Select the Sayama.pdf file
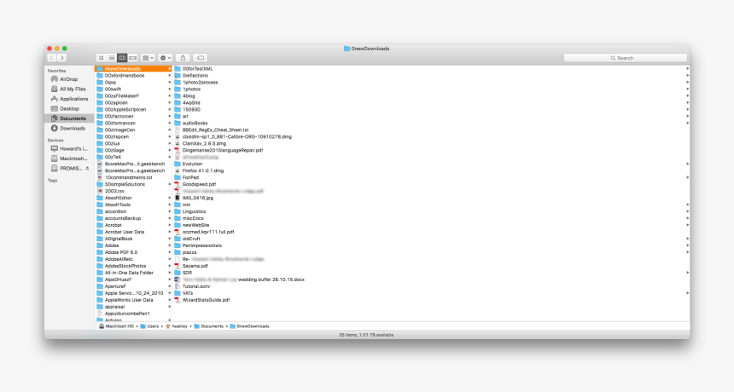Viewport: 734px width, 392px height. 432,266
